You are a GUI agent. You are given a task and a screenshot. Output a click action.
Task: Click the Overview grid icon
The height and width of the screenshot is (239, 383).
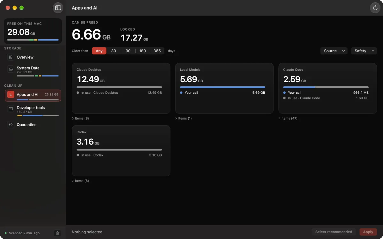pos(11,57)
